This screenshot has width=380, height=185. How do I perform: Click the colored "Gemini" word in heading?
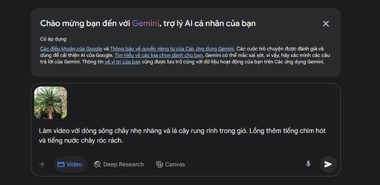(146, 24)
